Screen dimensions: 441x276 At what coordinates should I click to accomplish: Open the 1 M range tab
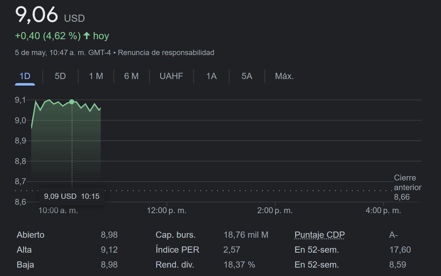96,76
